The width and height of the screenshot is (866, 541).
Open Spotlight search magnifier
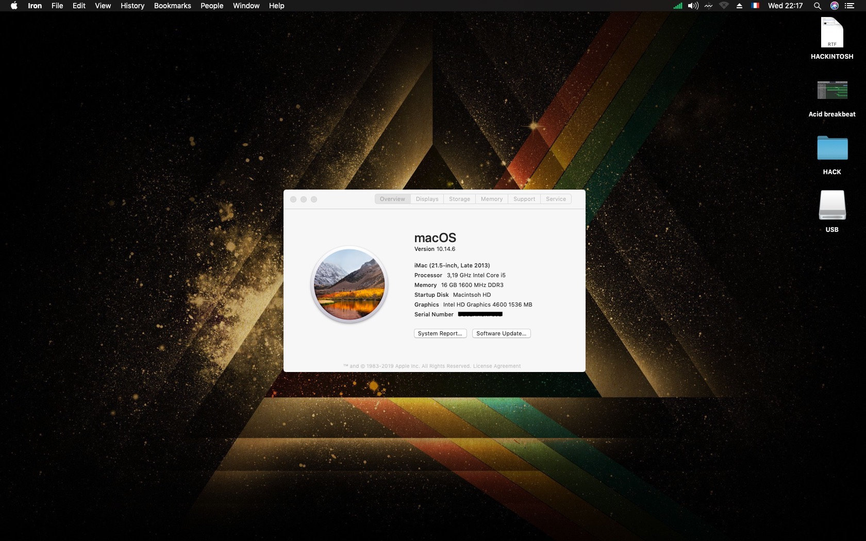coord(818,6)
